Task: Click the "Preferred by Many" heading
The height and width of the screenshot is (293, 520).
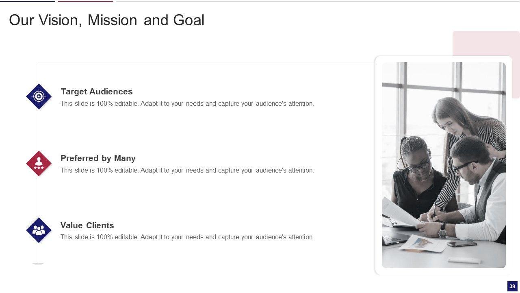Action: pyautogui.click(x=98, y=158)
